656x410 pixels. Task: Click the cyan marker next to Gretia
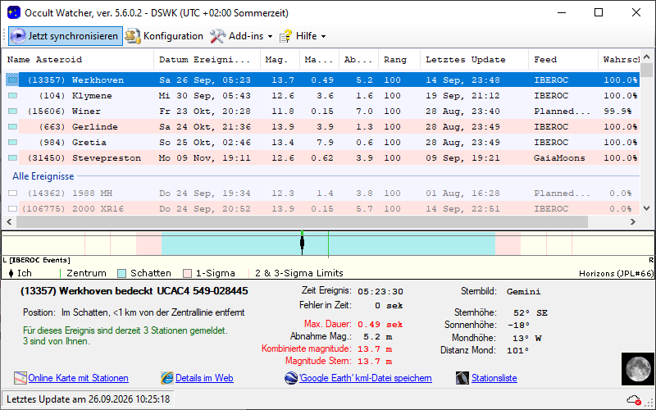pyautogui.click(x=12, y=142)
